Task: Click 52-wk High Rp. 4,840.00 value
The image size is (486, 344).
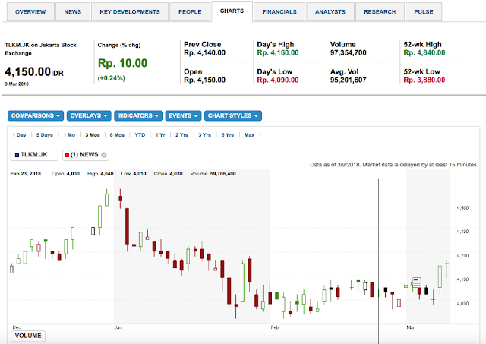Action: (424, 52)
